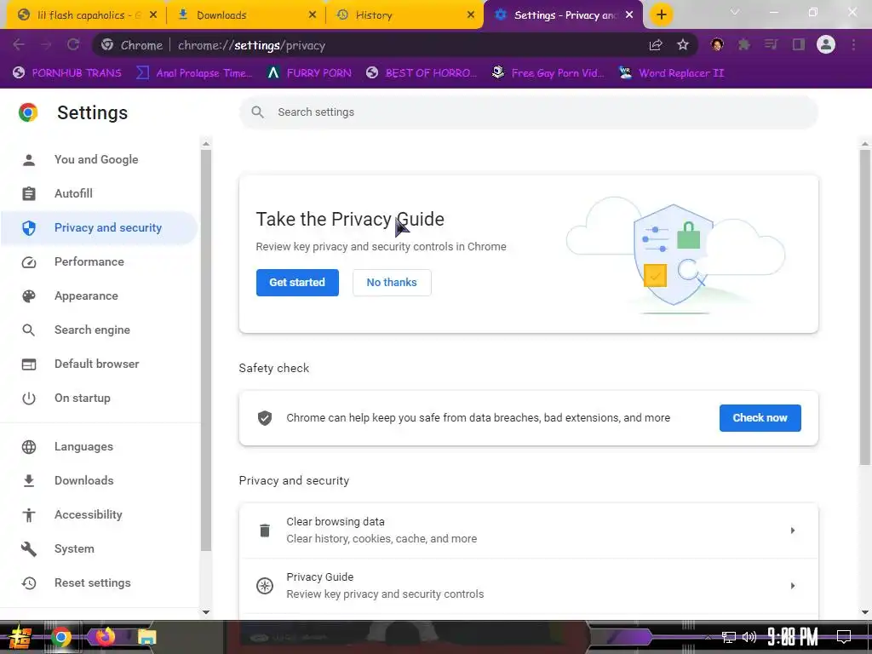Image resolution: width=872 pixels, height=654 pixels.
Task: Open Chrome from the taskbar
Action: 61,637
